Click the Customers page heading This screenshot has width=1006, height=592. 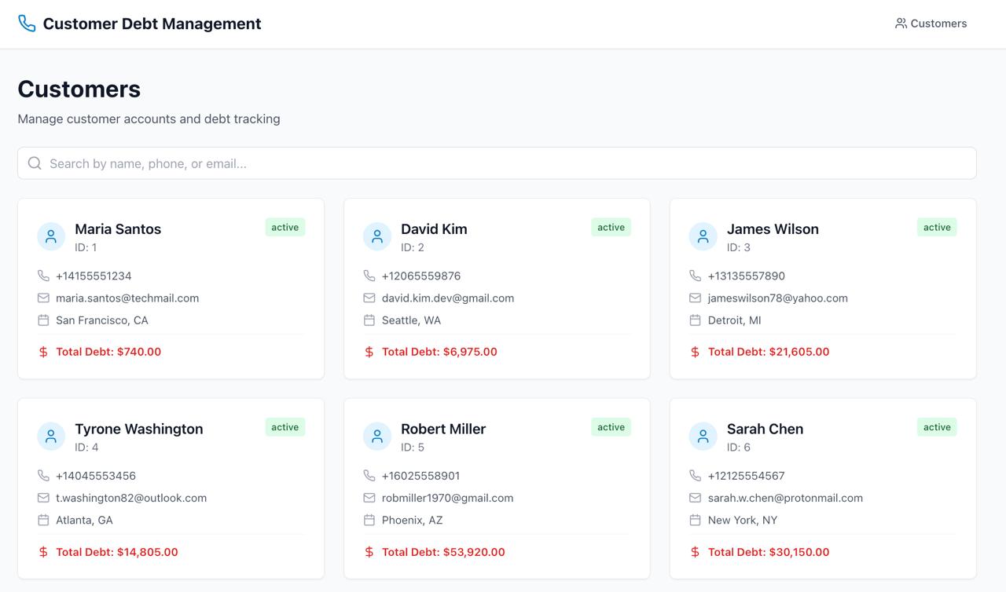click(79, 89)
